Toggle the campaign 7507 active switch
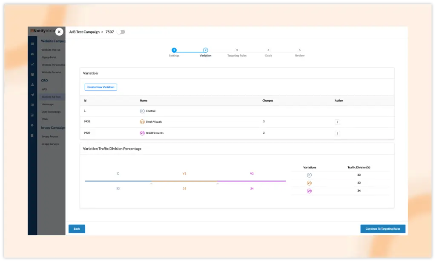 121,32
